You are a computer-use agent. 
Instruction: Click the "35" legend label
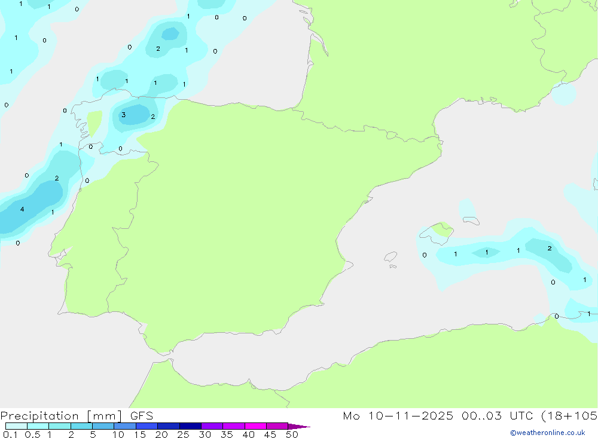click(227, 434)
